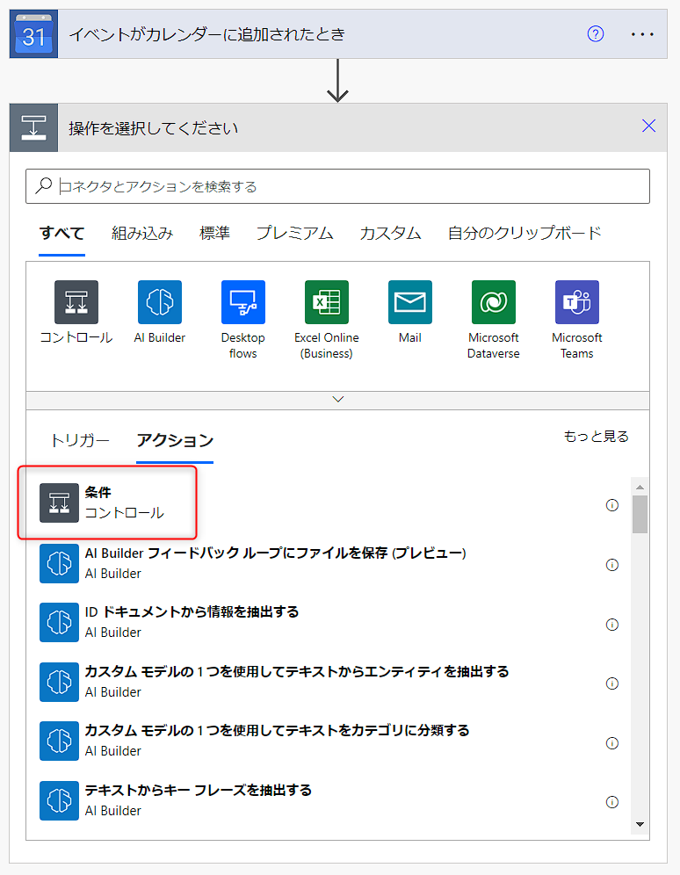
Task: Click the actions list scroll-up arrow
Action: pyautogui.click(x=640, y=488)
